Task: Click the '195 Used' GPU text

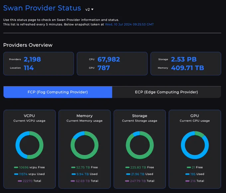Action: click(197, 174)
